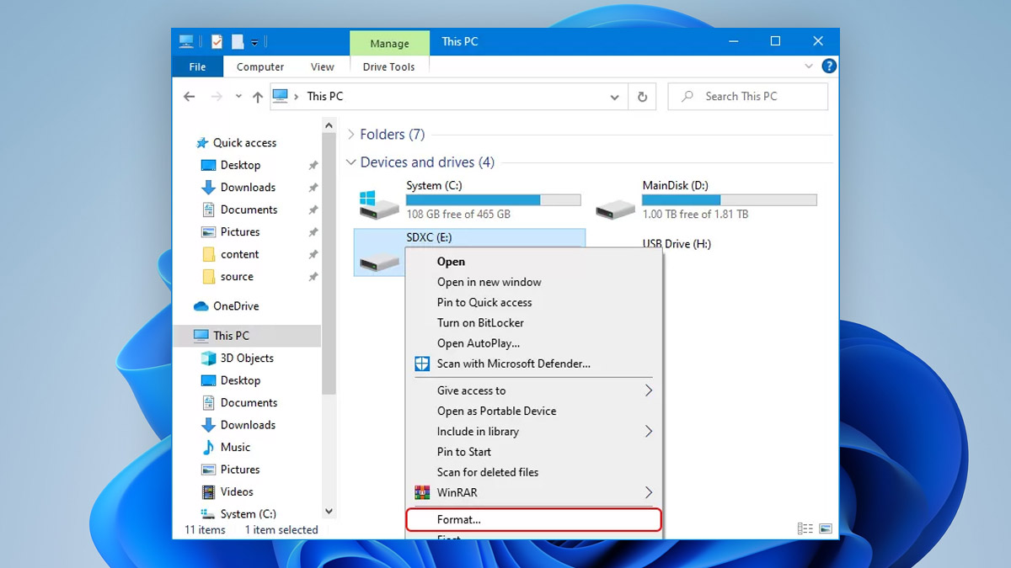
Task: Select This PC in navigation pane
Action: click(x=231, y=336)
